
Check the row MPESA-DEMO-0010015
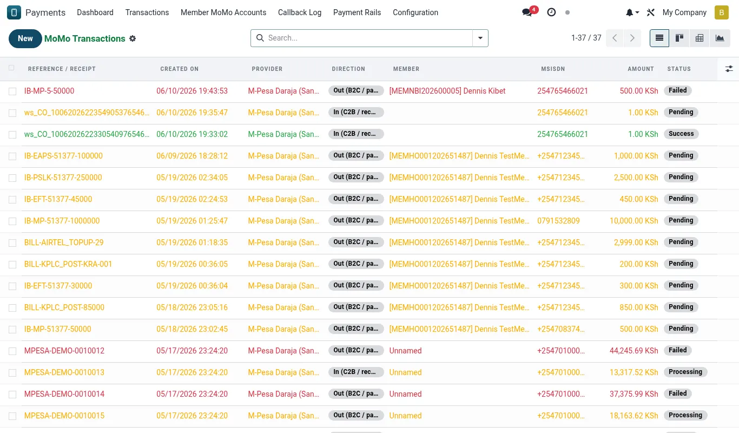(12, 416)
